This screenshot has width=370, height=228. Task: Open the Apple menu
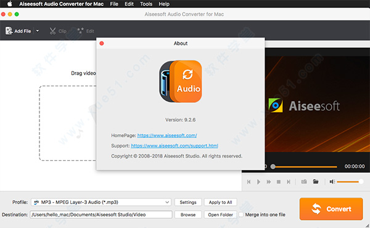[x=10, y=4]
